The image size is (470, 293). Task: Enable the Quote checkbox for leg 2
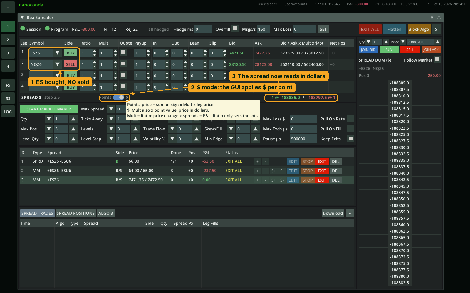tap(123, 64)
